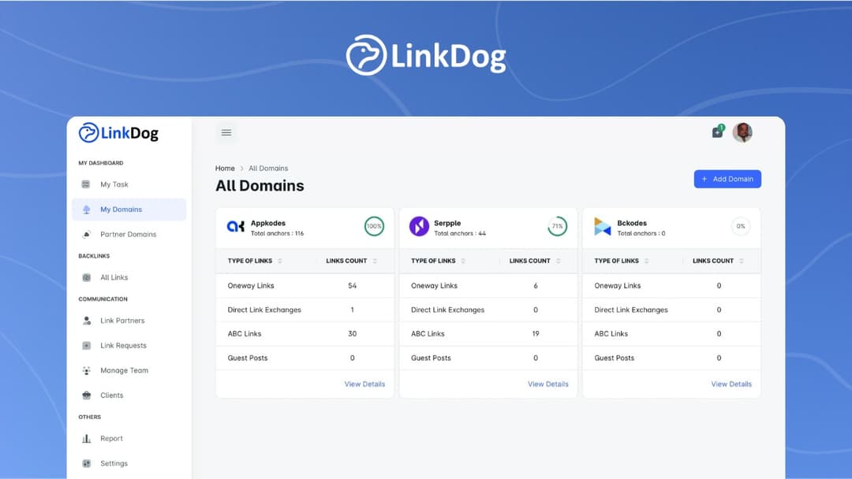Click the My Domains sidebar icon

pyautogui.click(x=87, y=210)
